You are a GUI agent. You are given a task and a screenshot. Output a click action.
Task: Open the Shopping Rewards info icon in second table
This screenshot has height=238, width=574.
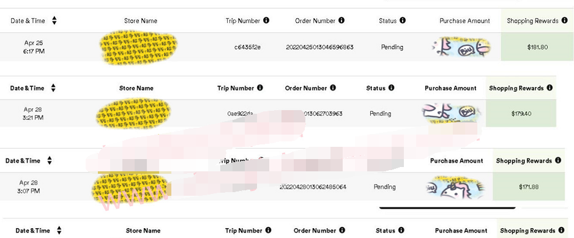tap(549, 88)
